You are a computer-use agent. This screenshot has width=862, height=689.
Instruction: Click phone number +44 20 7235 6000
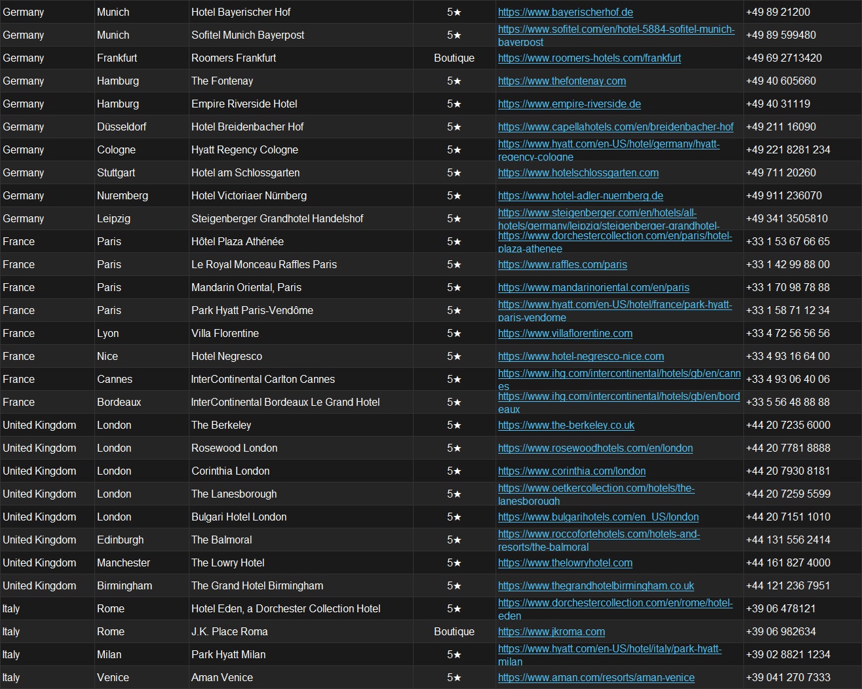click(x=788, y=425)
